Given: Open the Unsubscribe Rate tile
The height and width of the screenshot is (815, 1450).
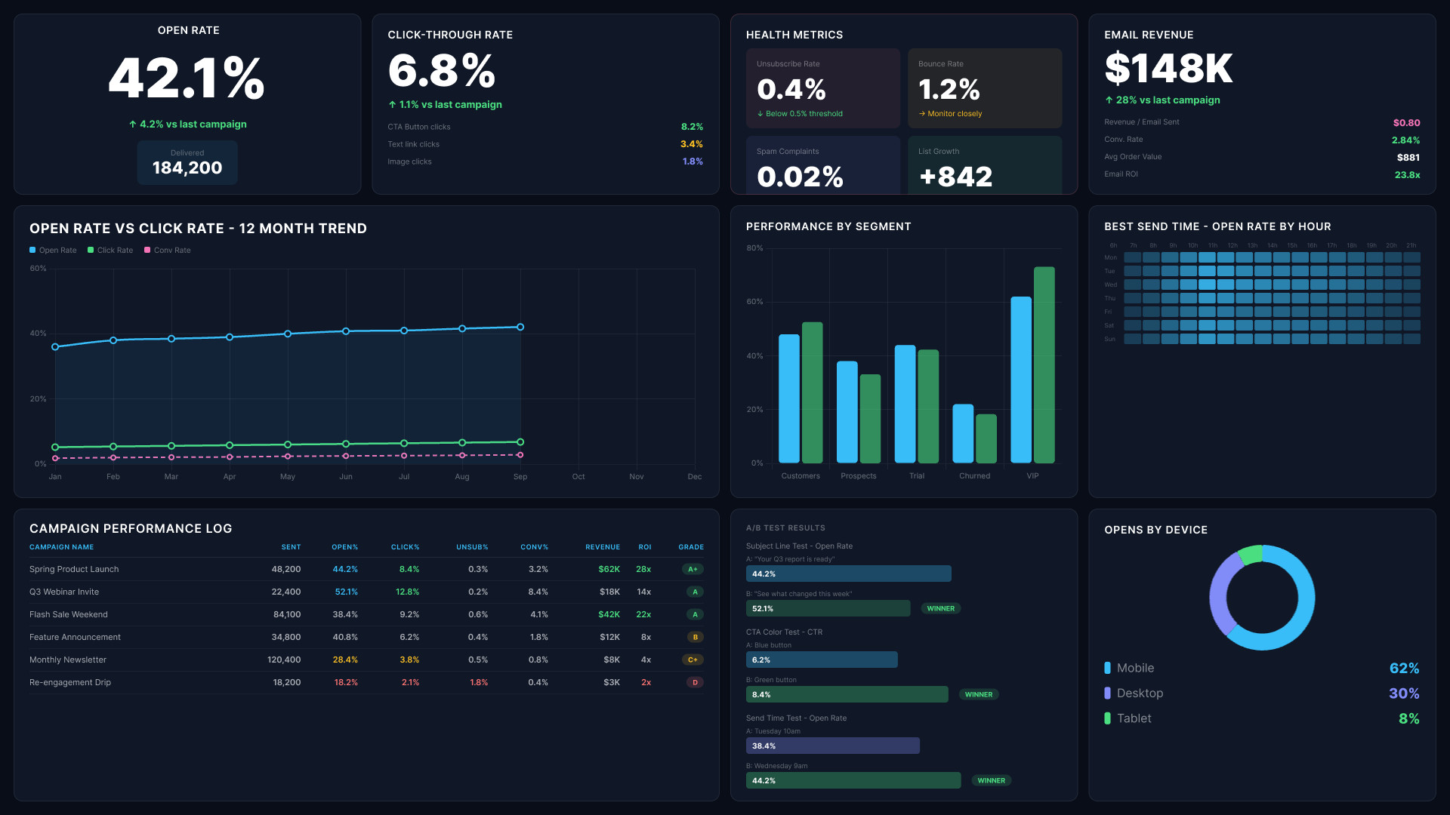Looking at the screenshot, I should click(x=822, y=88).
